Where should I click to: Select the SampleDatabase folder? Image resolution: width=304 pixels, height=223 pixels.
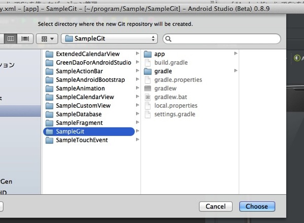[79, 114]
